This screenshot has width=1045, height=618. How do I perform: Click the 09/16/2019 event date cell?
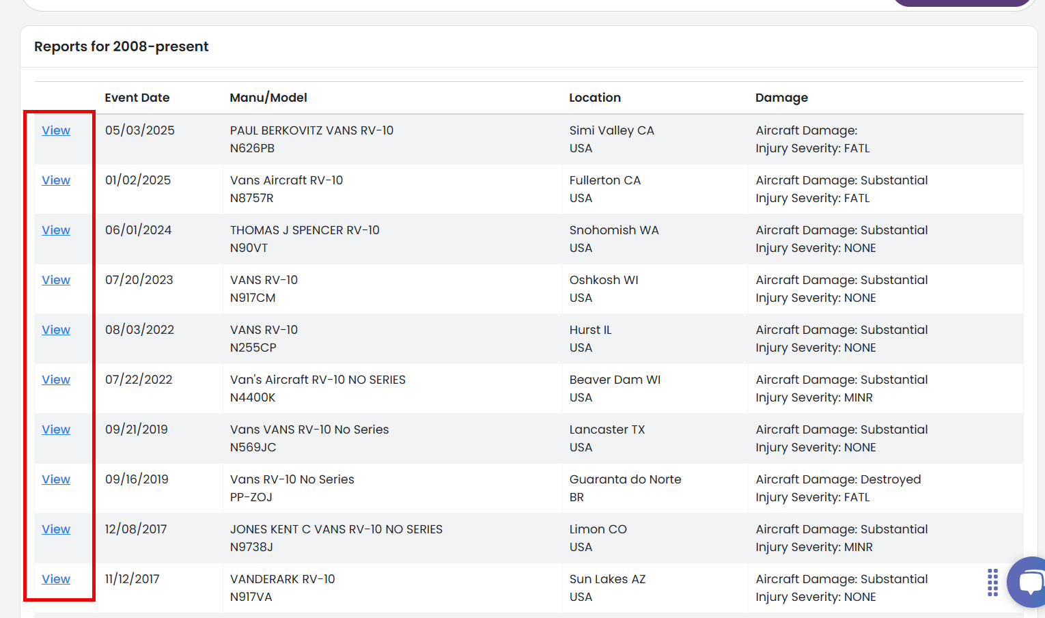137,479
